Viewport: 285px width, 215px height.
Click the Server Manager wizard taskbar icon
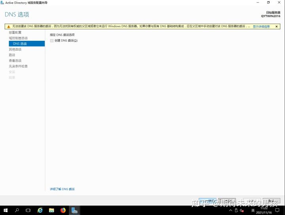[74, 210]
